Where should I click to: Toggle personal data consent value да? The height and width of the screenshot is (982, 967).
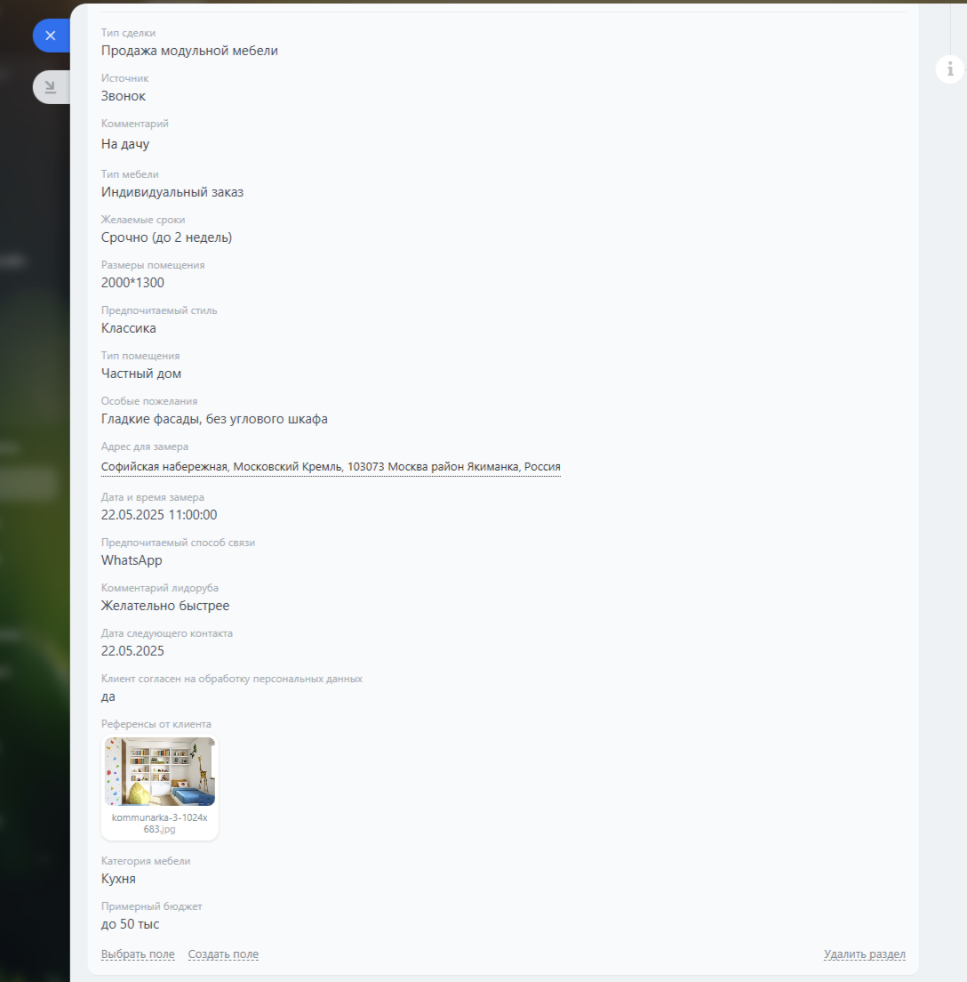pyautogui.click(x=108, y=696)
